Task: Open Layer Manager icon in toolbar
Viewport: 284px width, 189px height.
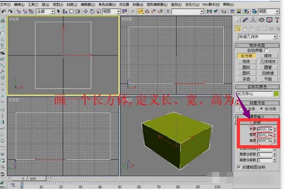Action: click(x=224, y=11)
